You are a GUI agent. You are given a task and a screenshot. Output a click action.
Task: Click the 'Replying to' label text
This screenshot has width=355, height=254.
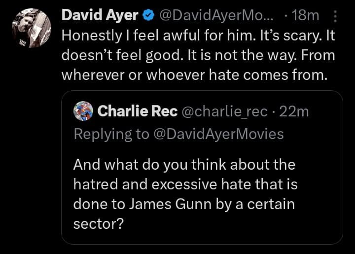[111, 134]
